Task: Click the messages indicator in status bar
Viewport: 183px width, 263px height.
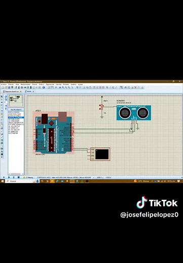Action: click(x=28, y=178)
